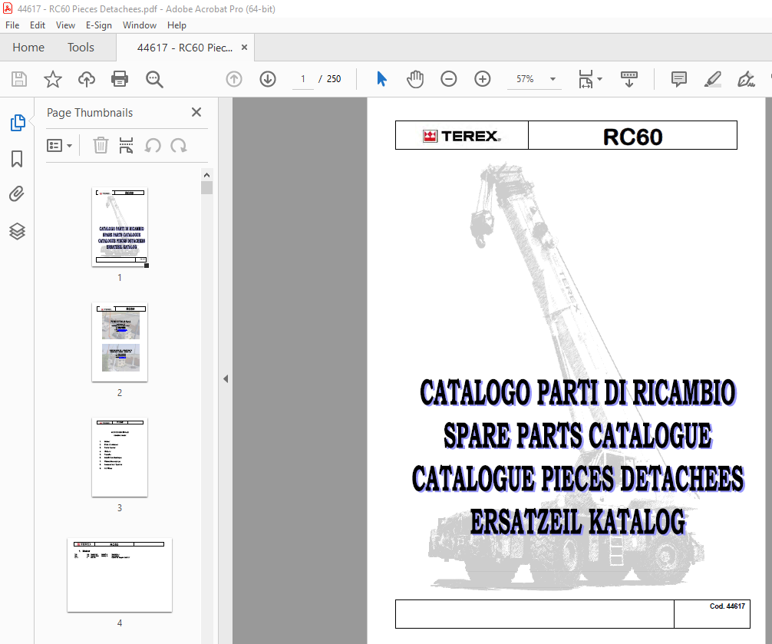Click the page number input field
Screen dimensions: 772x644
303,79
